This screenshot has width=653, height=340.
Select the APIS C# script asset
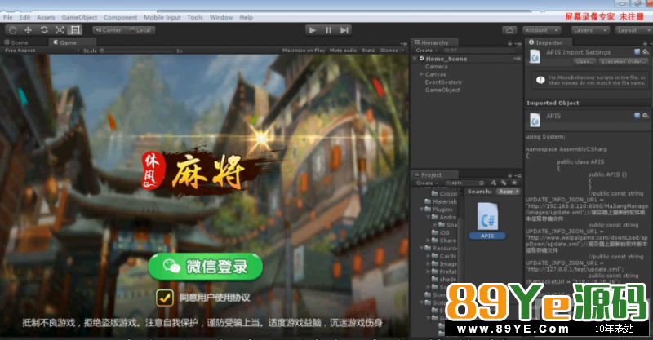[x=487, y=221]
